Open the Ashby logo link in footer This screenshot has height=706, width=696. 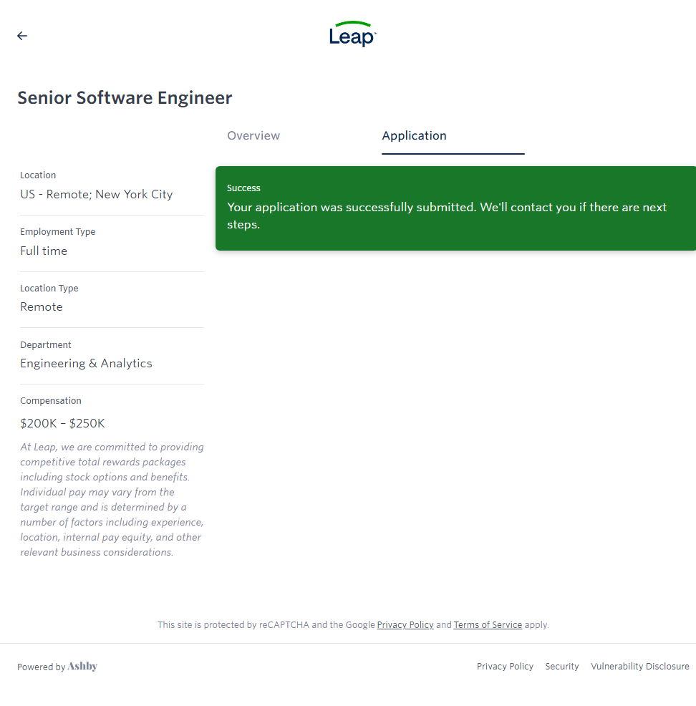point(82,667)
